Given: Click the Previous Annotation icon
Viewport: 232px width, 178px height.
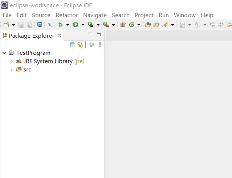Looking at the screenshot, I should tap(198, 25).
